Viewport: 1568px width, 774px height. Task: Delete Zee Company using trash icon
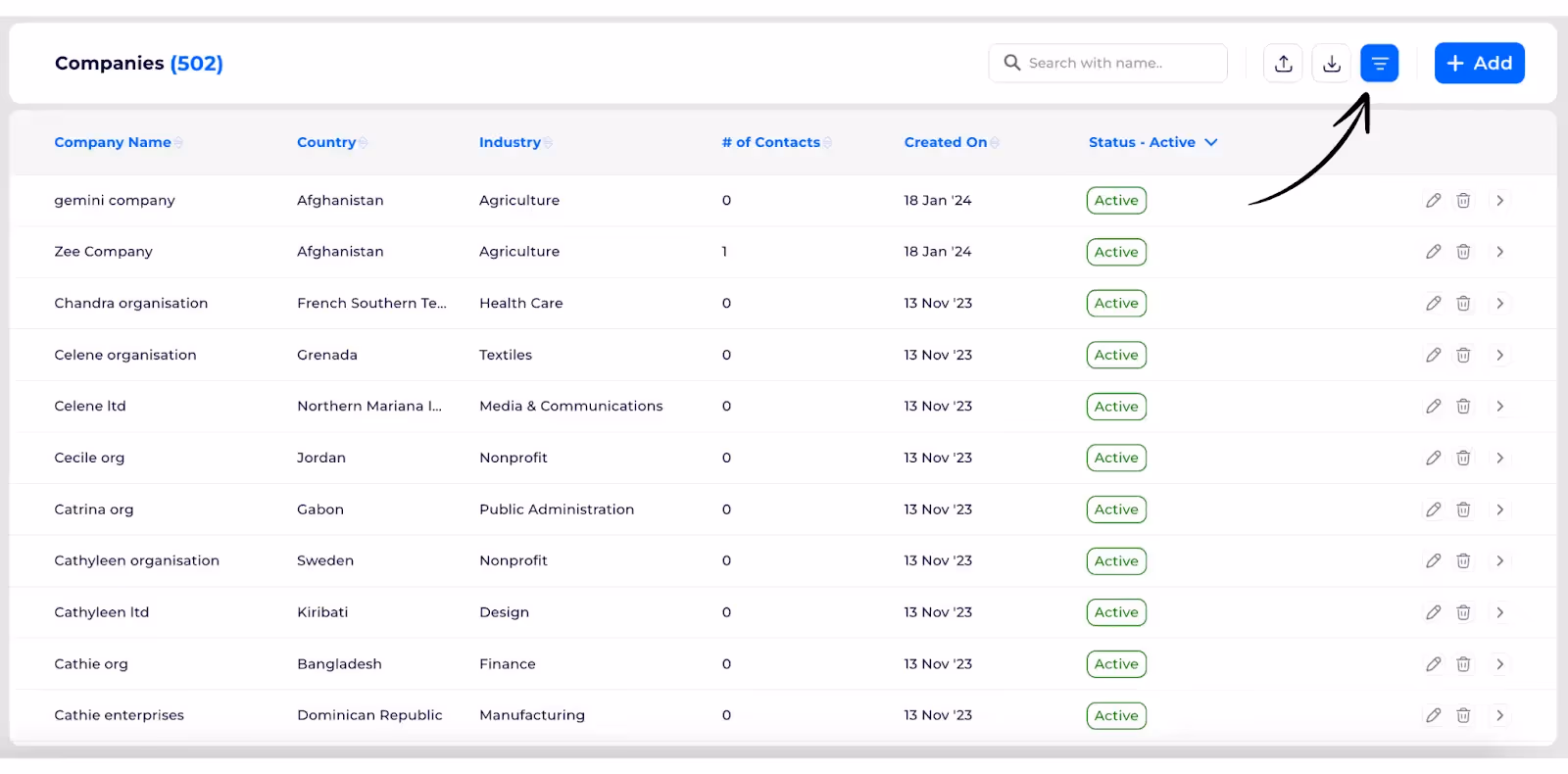(x=1463, y=252)
